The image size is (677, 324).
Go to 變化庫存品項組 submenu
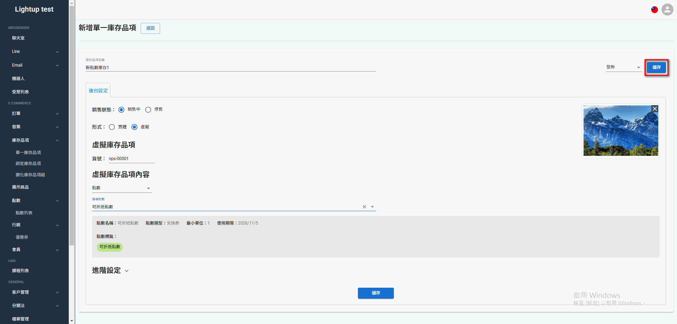30,175
